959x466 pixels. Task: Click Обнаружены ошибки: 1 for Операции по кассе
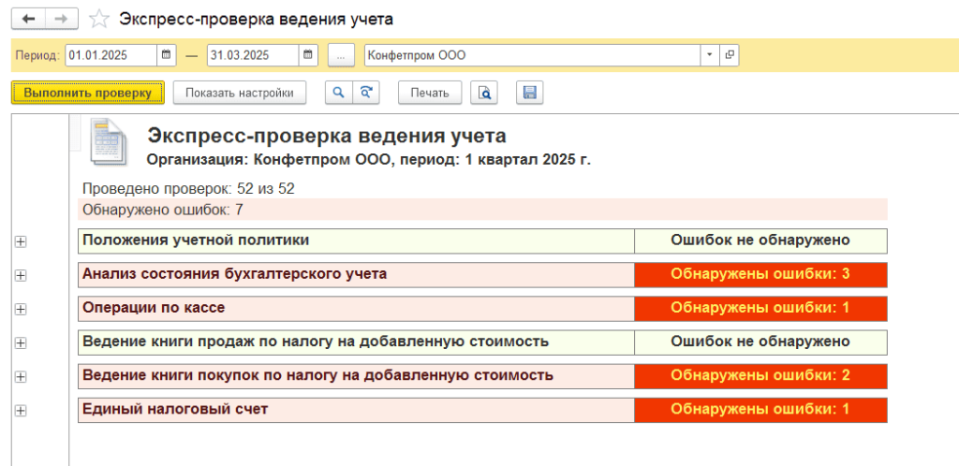click(760, 309)
